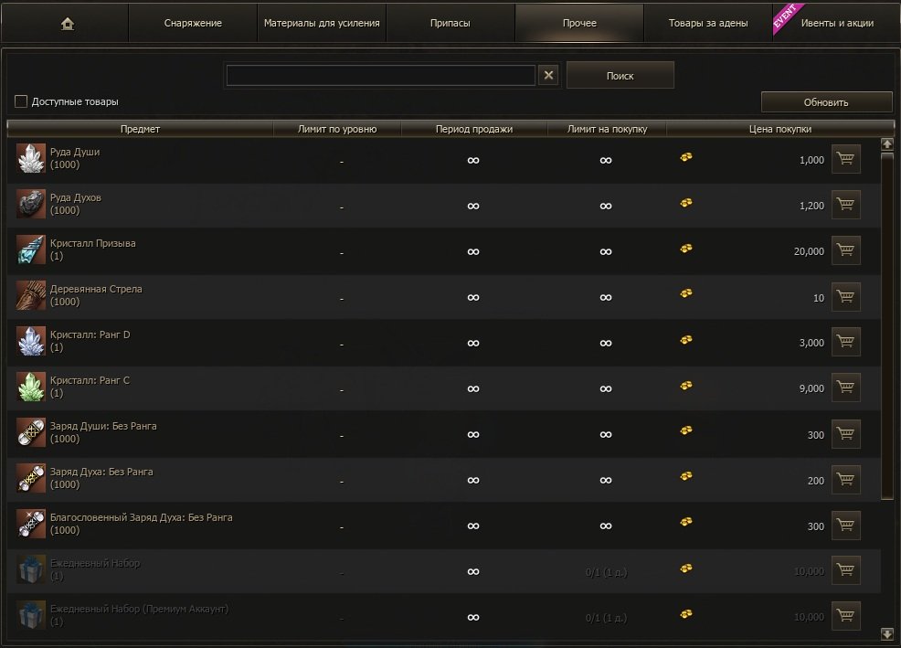Viewport: 901px width, 648px height.
Task: Add Кристалл: Ранг C to cart
Action: coord(846,388)
